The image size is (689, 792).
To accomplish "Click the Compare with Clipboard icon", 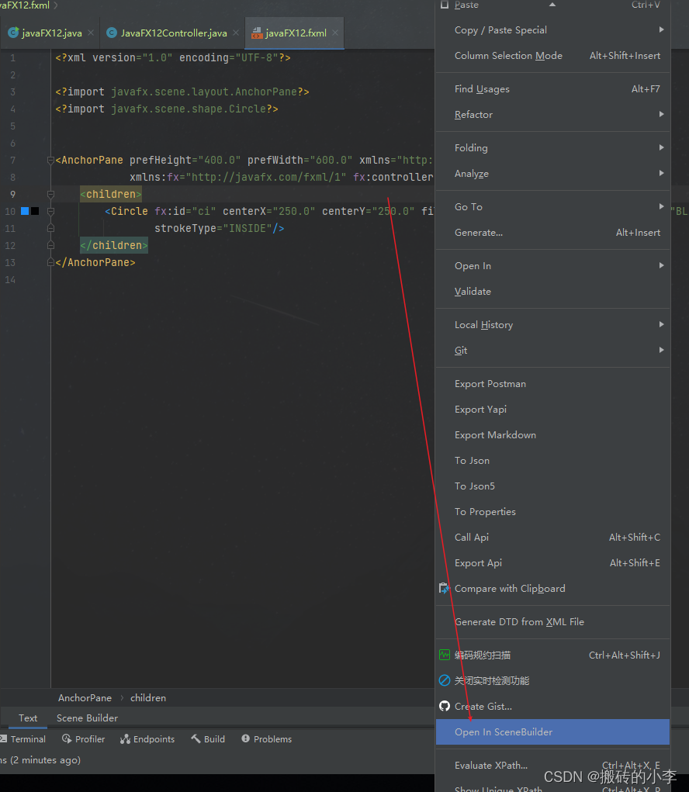I will (445, 588).
